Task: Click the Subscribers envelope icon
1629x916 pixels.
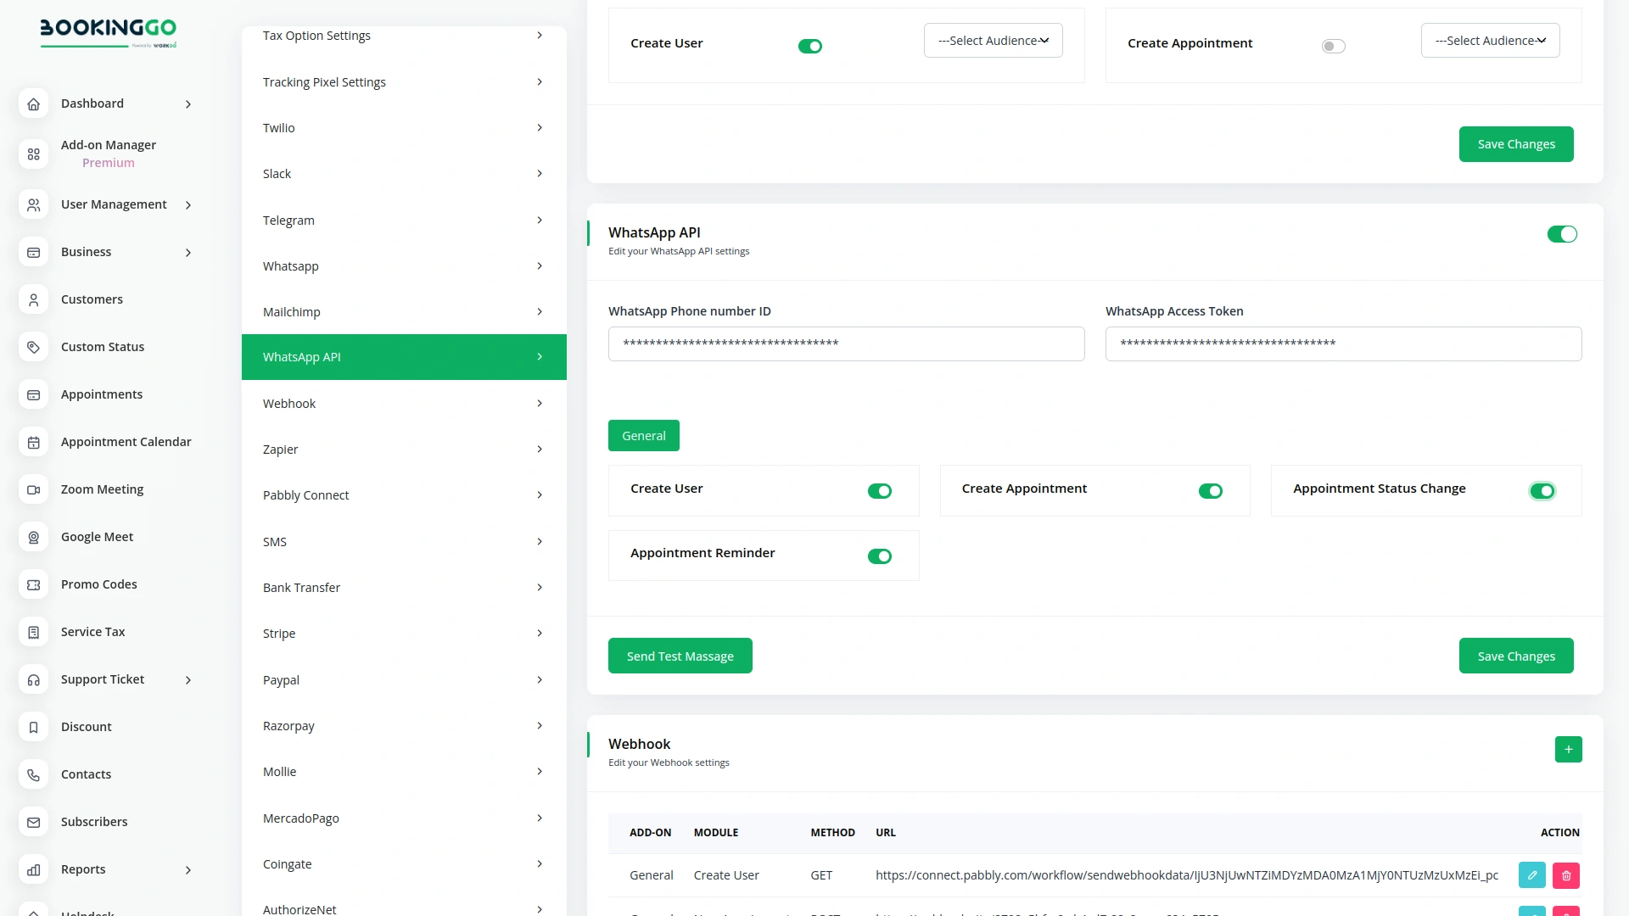Action: pyautogui.click(x=33, y=823)
